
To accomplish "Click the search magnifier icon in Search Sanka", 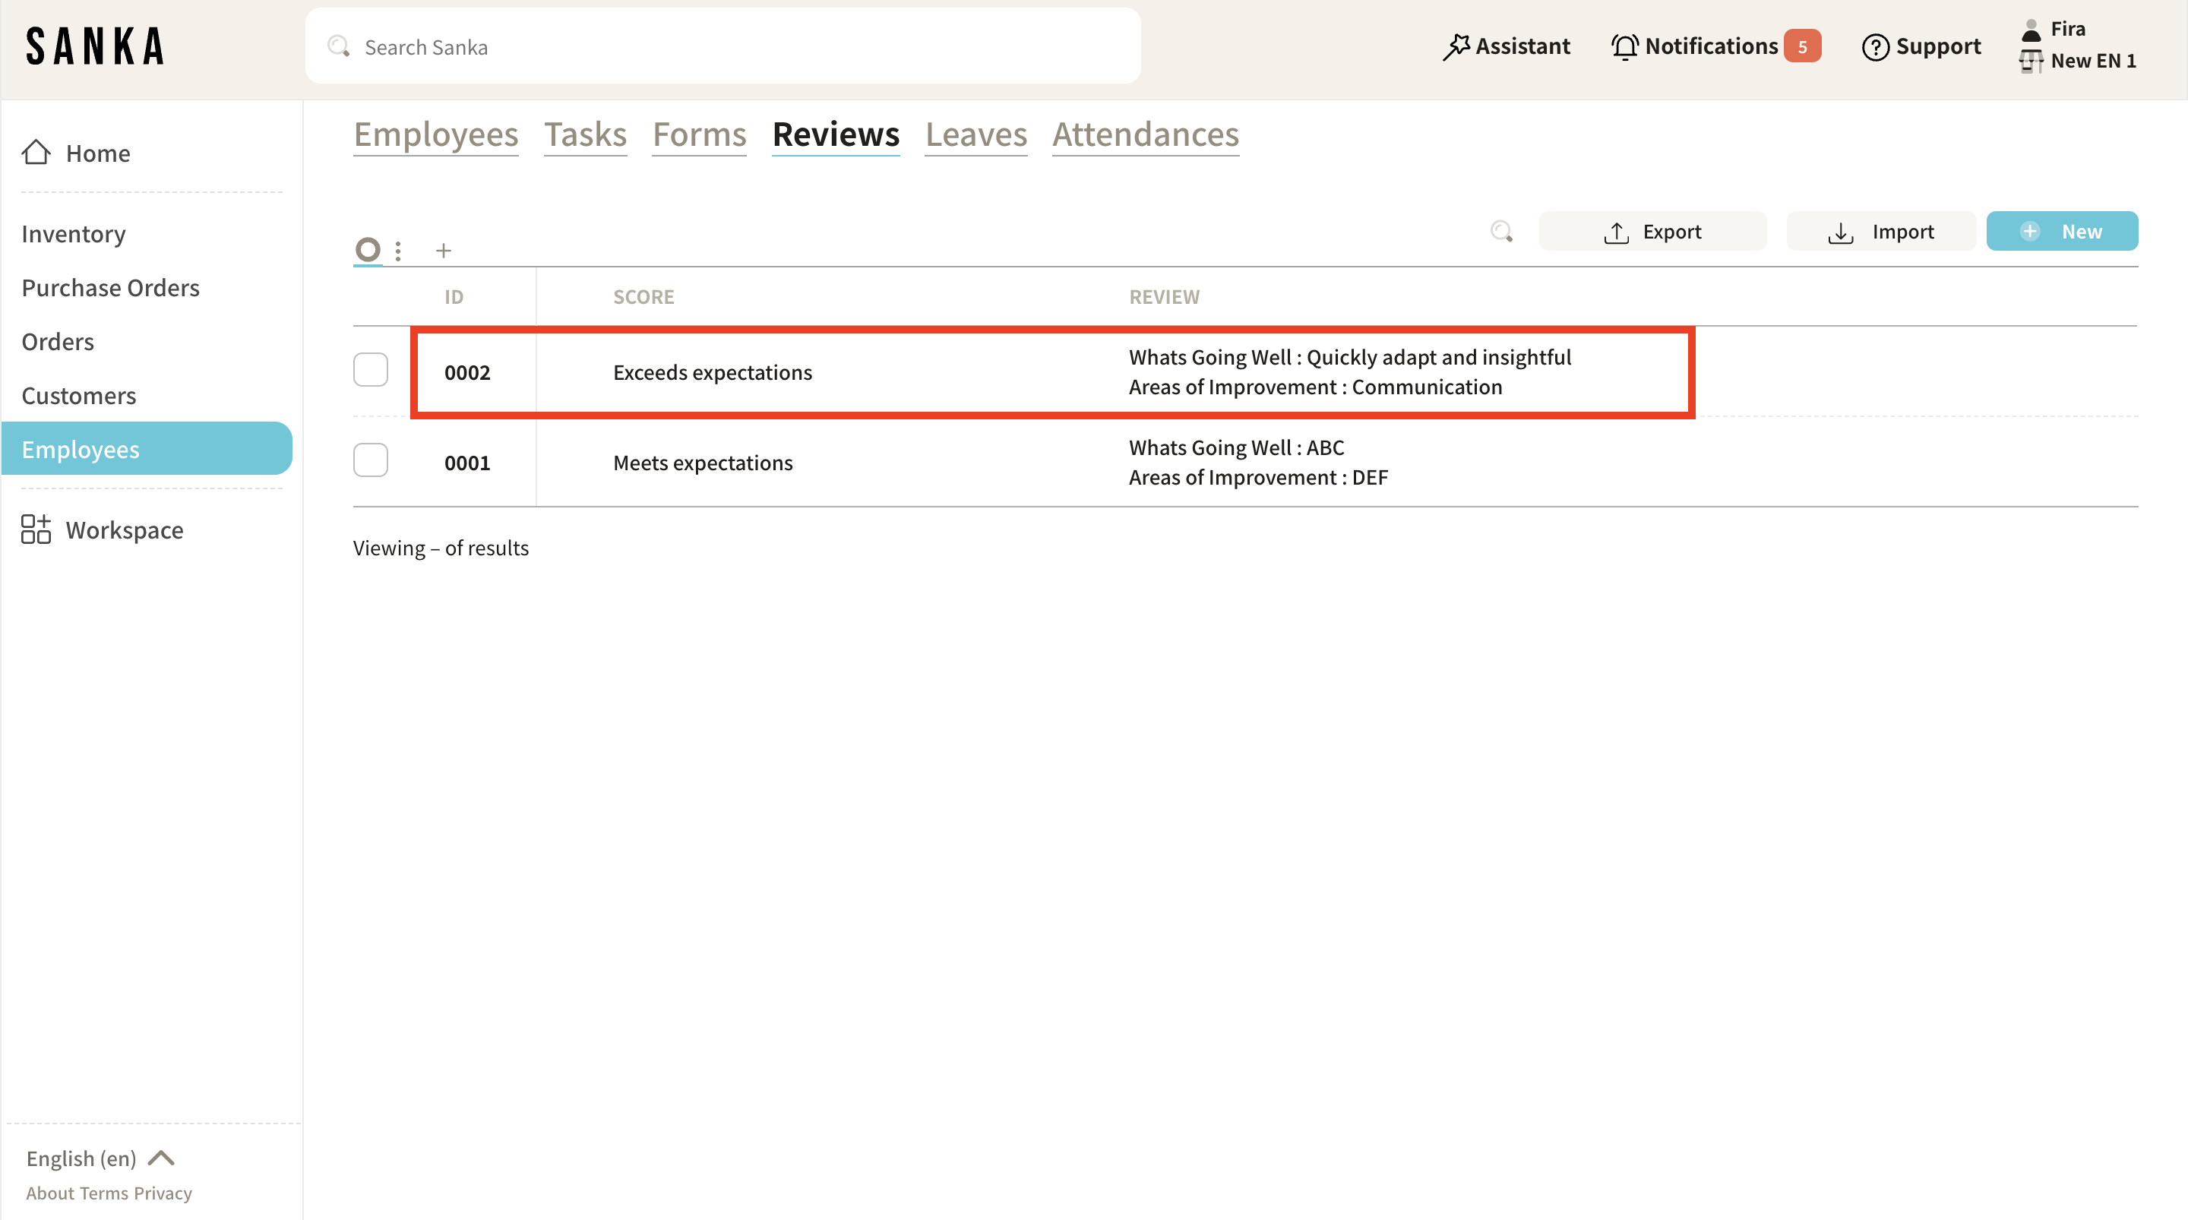I will 338,46.
